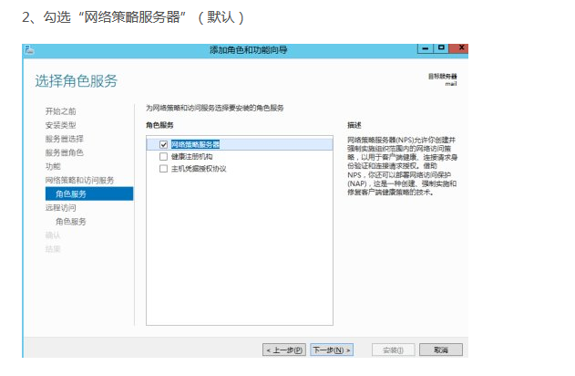Image resolution: width=575 pixels, height=376 pixels.
Task: Enable the 健康注册机构 checkbox
Action: point(164,156)
